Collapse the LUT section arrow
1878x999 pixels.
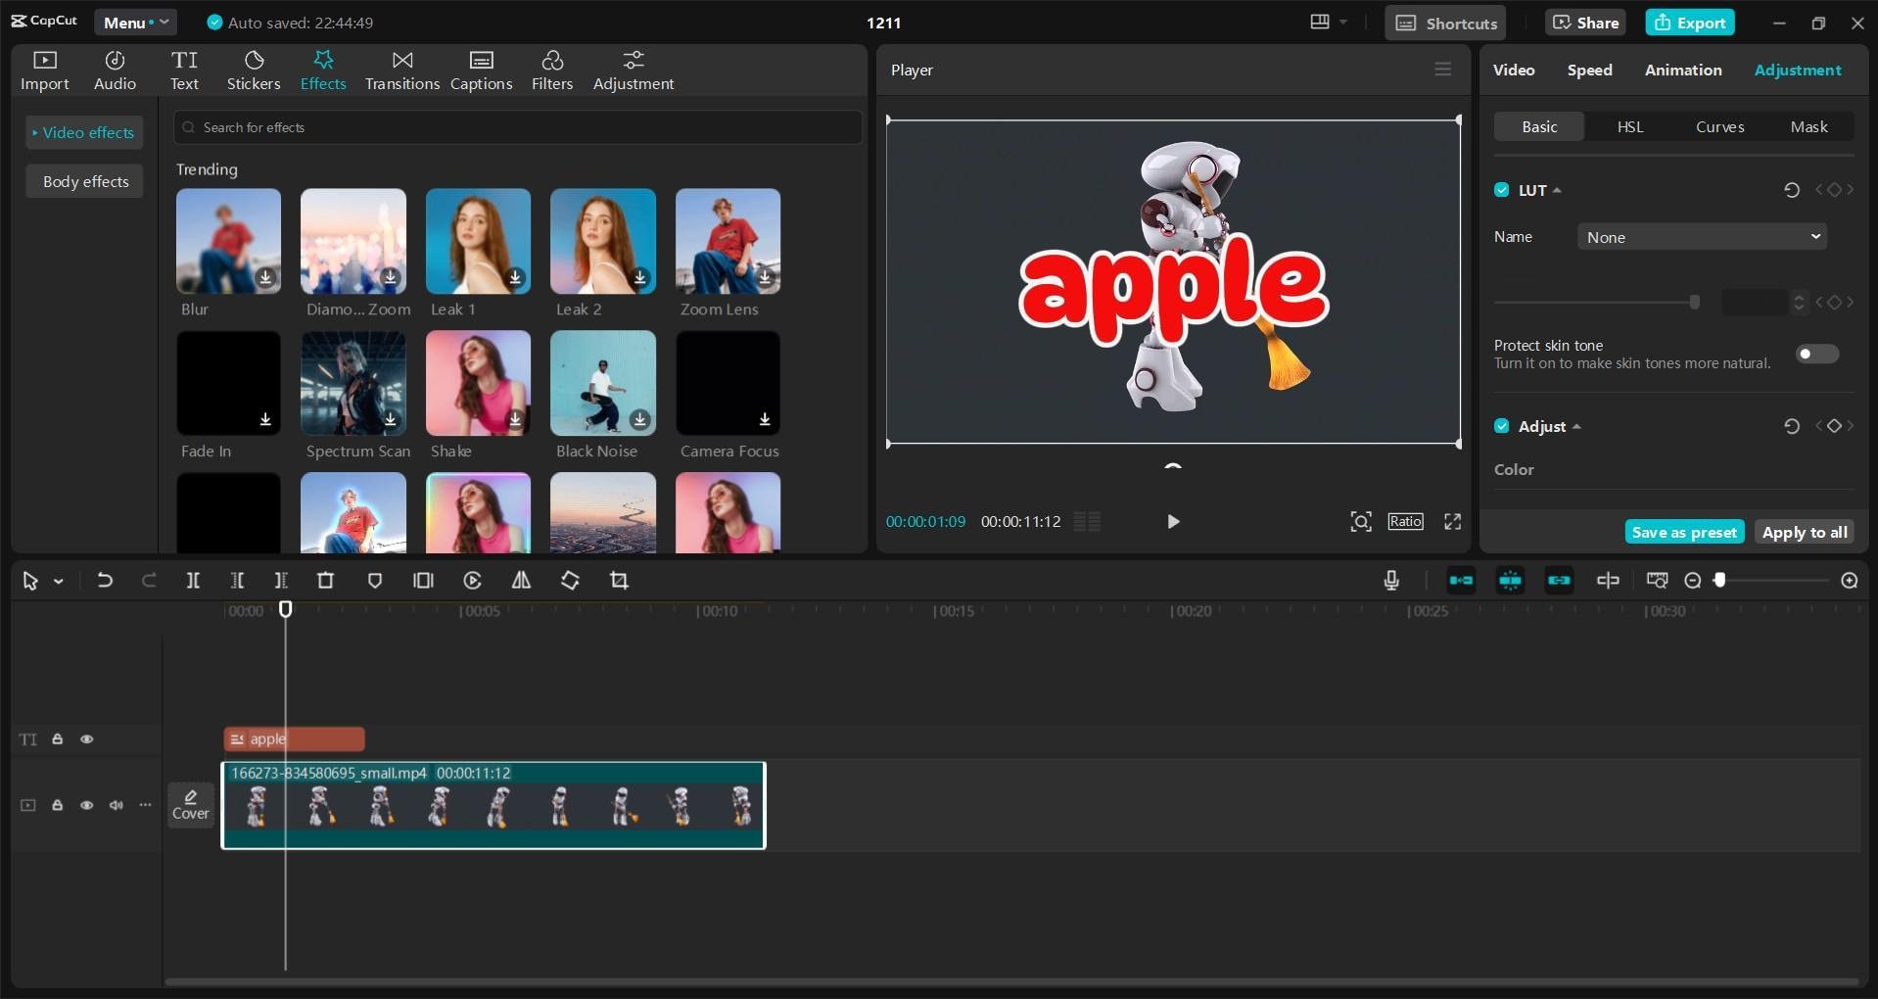(1557, 190)
